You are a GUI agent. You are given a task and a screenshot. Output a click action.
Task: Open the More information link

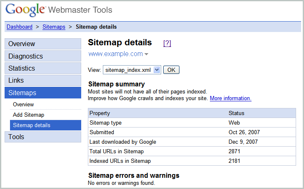point(231,98)
